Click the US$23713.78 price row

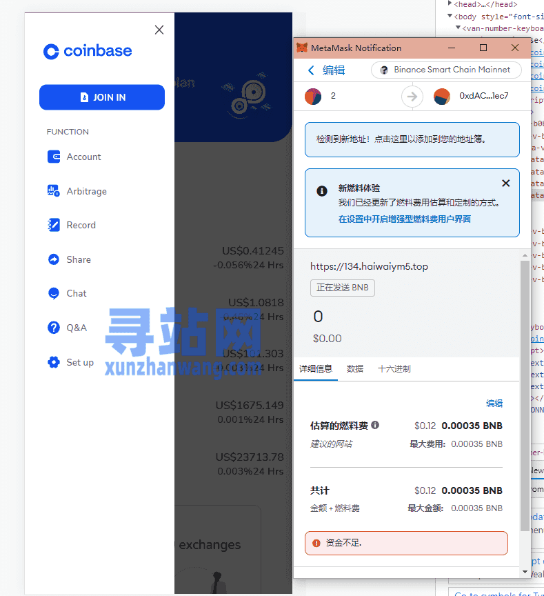(250, 464)
